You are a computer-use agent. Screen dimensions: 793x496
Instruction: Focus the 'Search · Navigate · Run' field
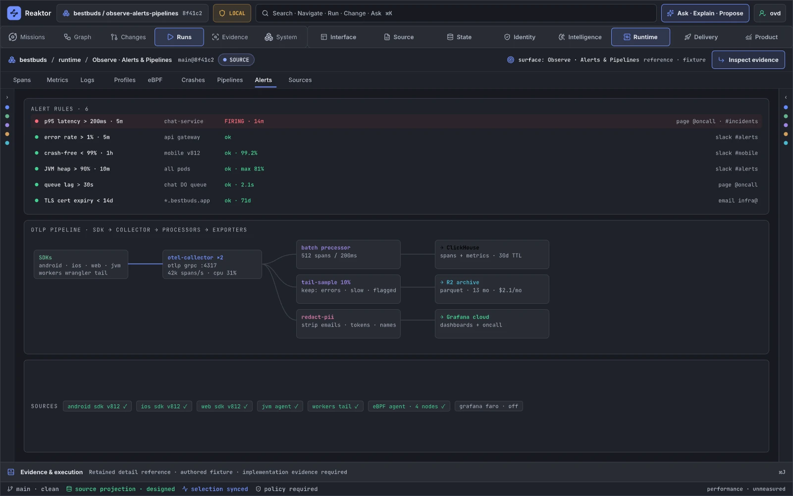point(456,13)
